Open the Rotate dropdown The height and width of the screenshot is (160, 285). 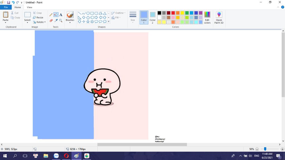click(39, 22)
